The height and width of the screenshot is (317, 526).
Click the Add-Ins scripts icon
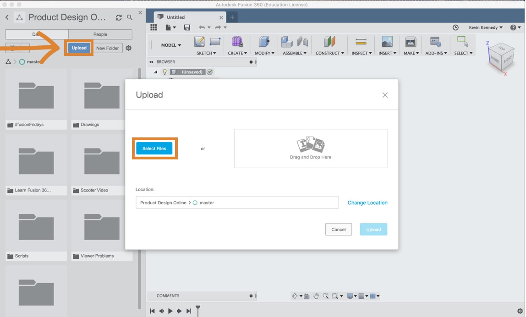[435, 42]
